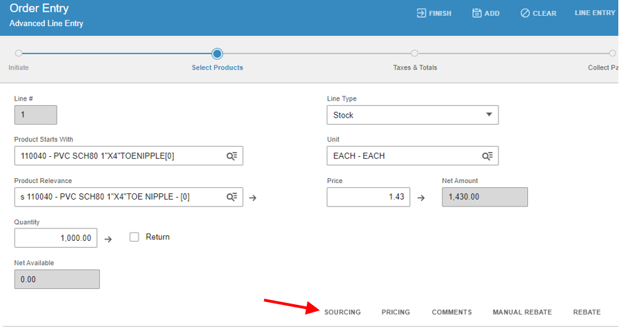Image resolution: width=619 pixels, height=331 pixels.
Task: Click the LINE ENTRY button
Action: [594, 13]
